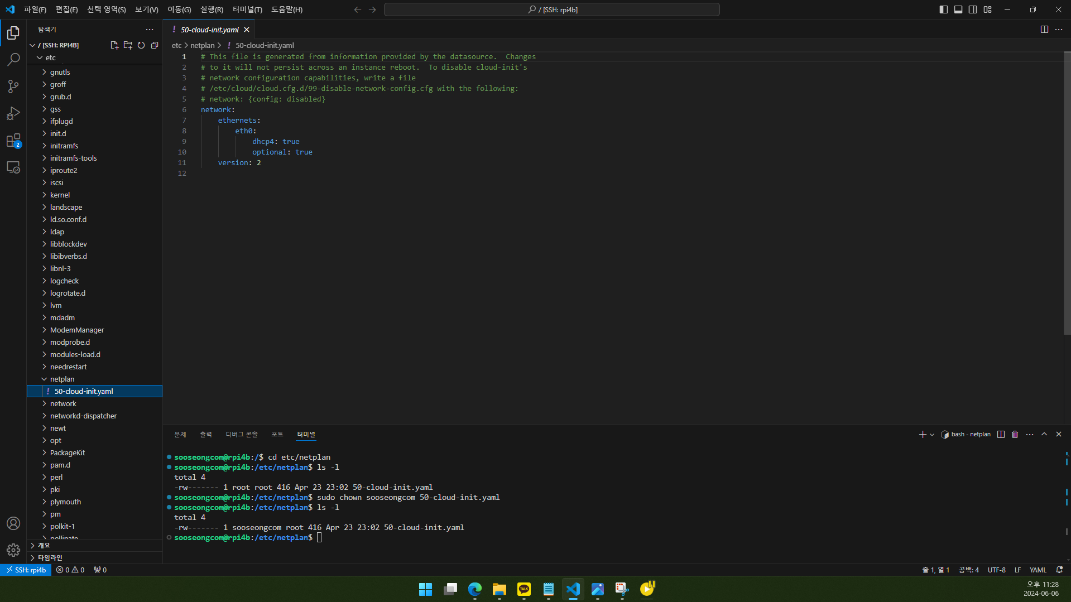The height and width of the screenshot is (602, 1071).
Task: Change LF line ending setting
Action: (1018, 570)
